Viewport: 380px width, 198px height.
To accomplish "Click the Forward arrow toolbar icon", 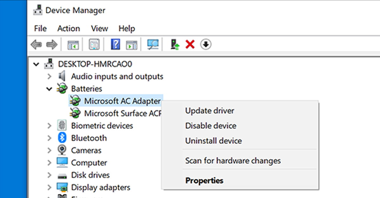I will point(52,44).
